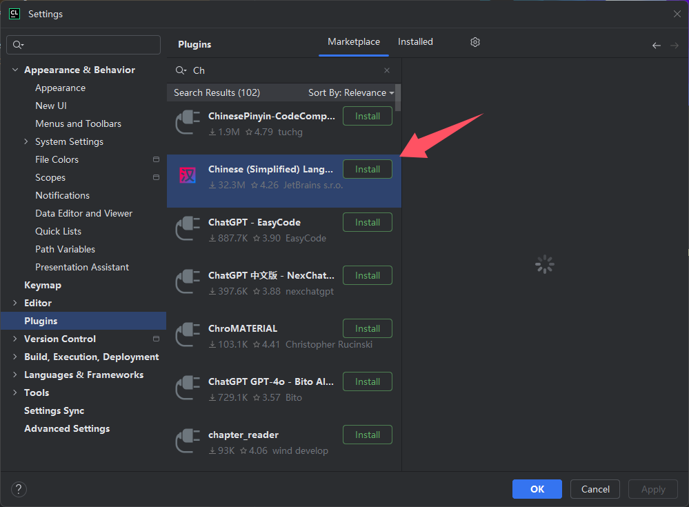The image size is (689, 507).
Task: Select ChatGPT - EasyCode plugin name
Action: [254, 222]
